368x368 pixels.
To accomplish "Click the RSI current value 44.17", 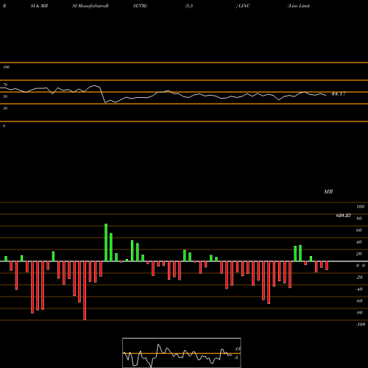I will pos(339,93).
